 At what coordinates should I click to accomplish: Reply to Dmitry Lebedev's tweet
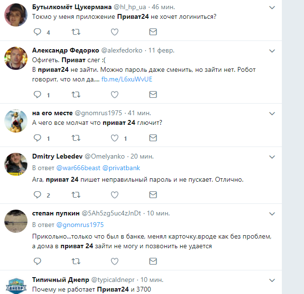point(38,195)
